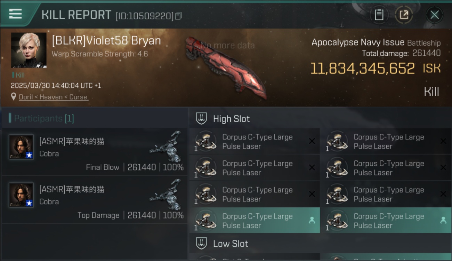
Task: Copy the kill report ID icon
Action: [178, 16]
